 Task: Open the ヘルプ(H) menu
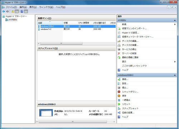(61, 7)
